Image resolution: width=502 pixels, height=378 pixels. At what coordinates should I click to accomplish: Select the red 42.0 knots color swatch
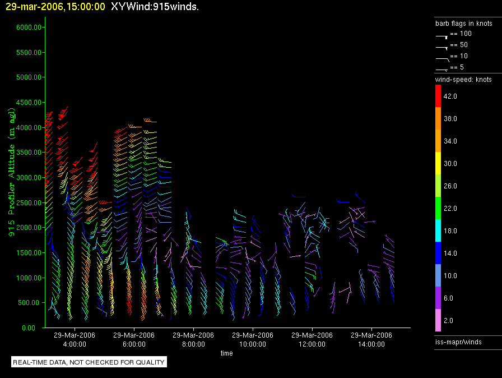coord(438,96)
